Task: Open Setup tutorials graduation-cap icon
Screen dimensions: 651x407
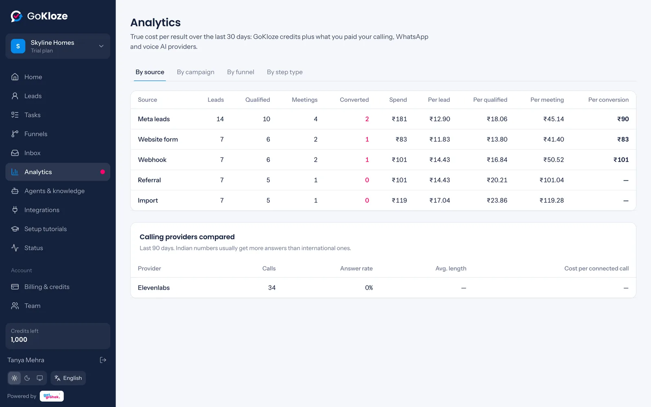Action: pos(15,229)
